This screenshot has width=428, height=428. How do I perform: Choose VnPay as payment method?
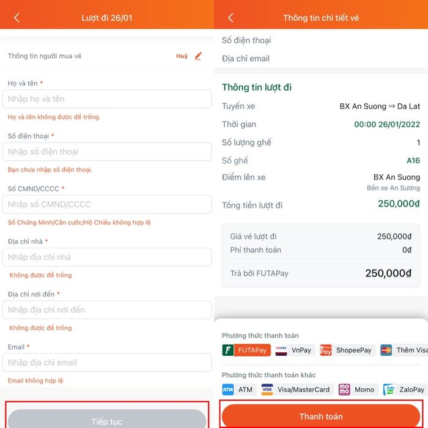tap(295, 350)
